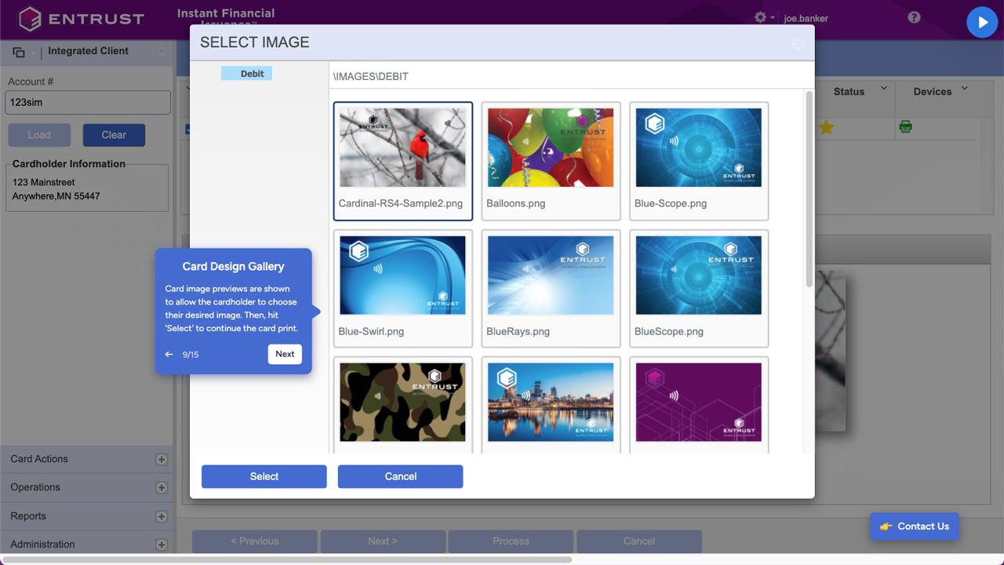Click the horizontal scrollbar at bottom

click(287, 560)
